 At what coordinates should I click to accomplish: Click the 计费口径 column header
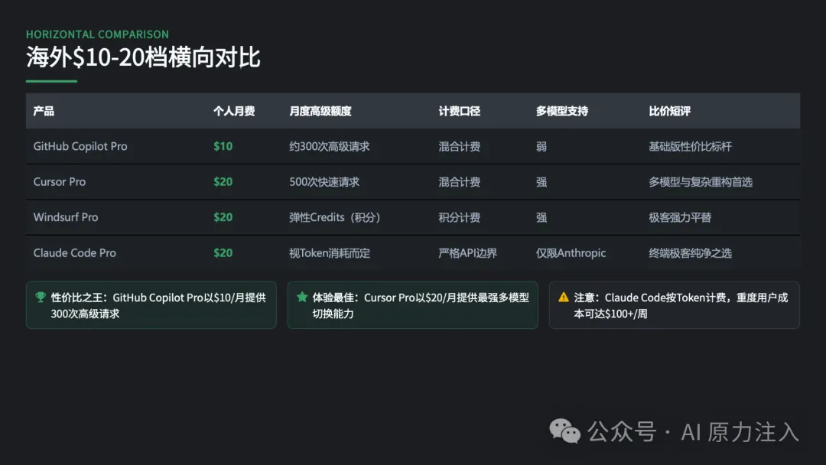pyautogui.click(x=459, y=111)
